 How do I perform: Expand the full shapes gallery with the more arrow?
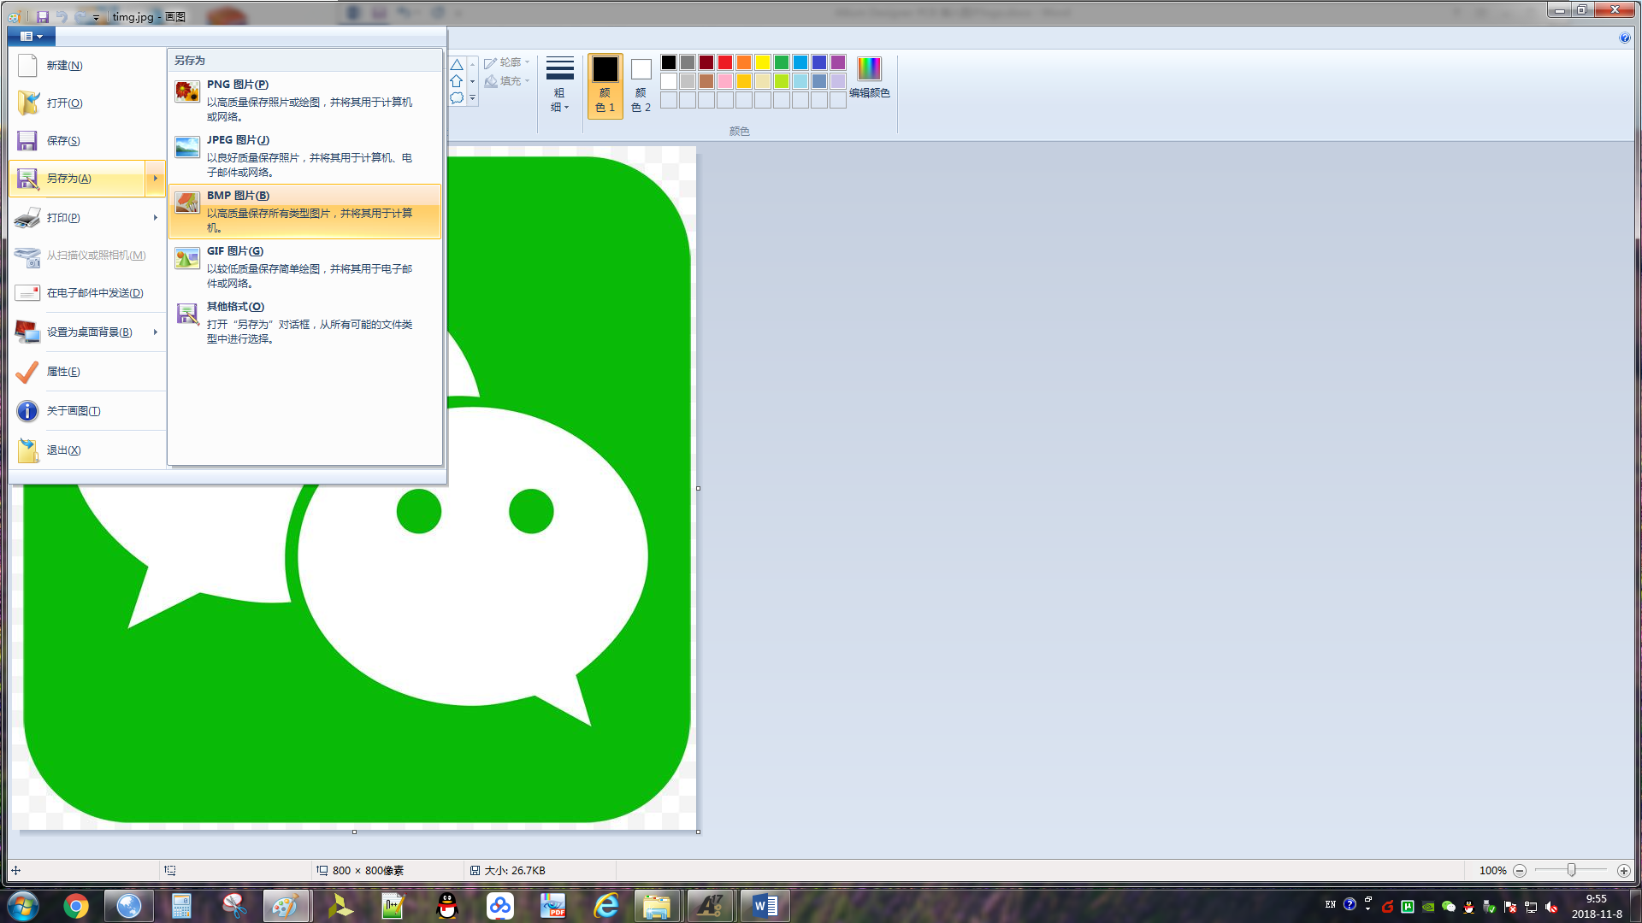pyautogui.click(x=472, y=98)
